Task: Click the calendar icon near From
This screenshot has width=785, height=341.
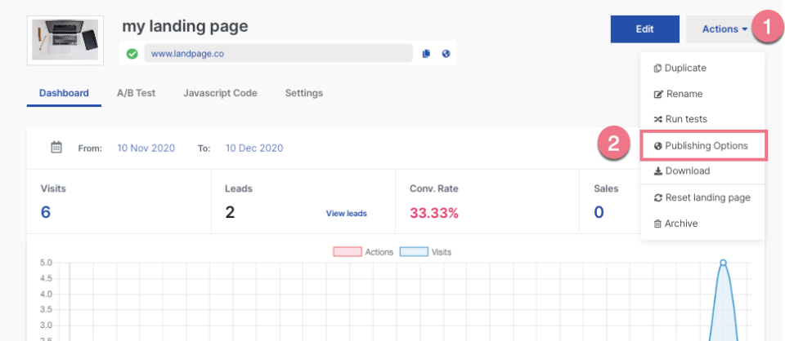Action: click(x=56, y=148)
